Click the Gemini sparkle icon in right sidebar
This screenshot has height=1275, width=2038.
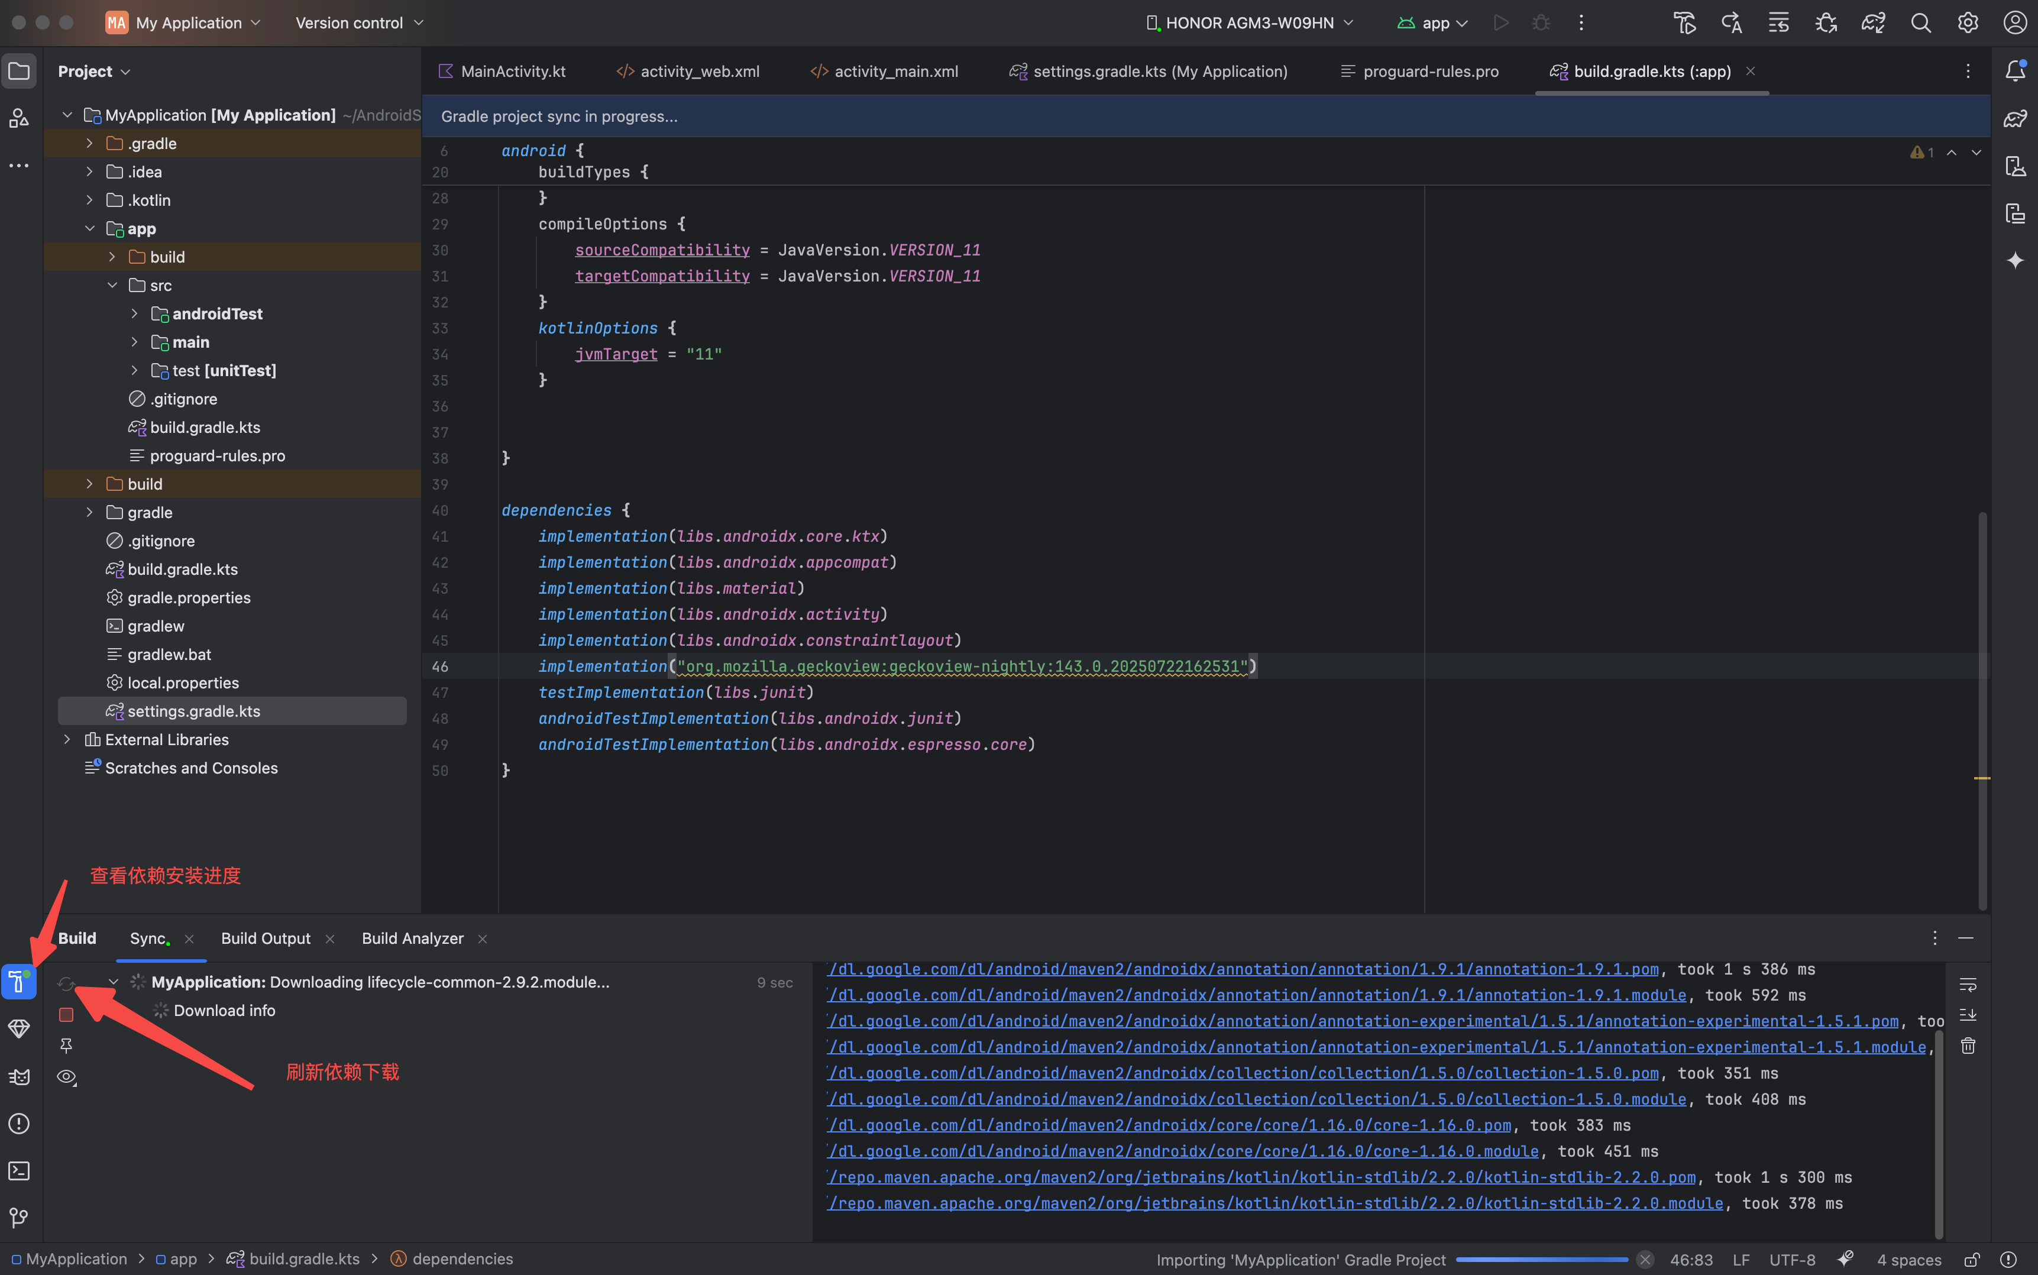pos(2016,260)
